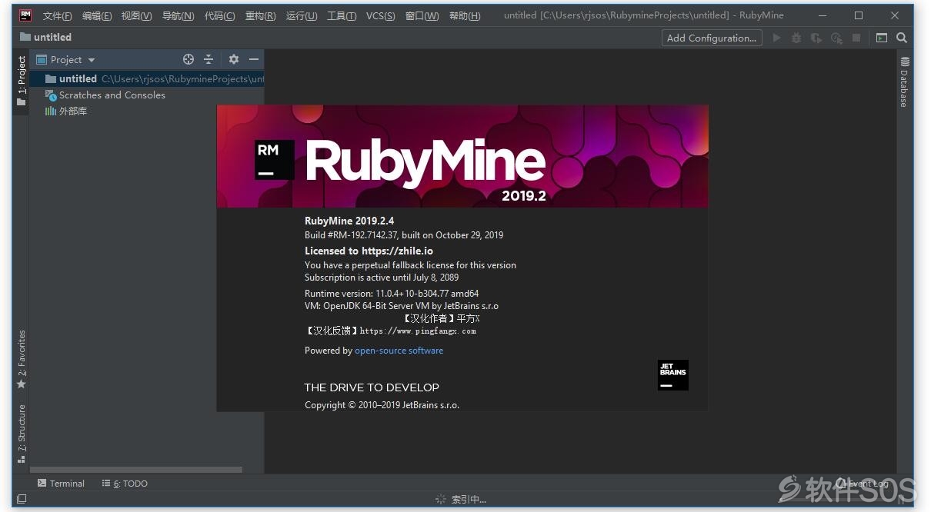The height and width of the screenshot is (512, 931).
Task: Click the 索引中... indexing progress indicator
Action: pos(461,500)
